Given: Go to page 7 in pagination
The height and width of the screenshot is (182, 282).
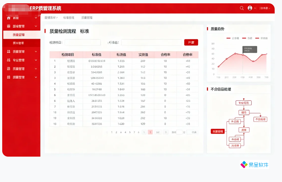Looking at the screenshot, I should pyautogui.click(x=134, y=132).
